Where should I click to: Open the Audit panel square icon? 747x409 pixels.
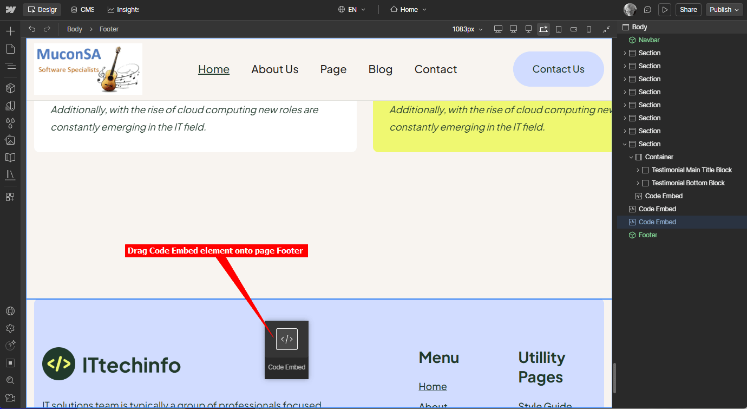point(10,363)
